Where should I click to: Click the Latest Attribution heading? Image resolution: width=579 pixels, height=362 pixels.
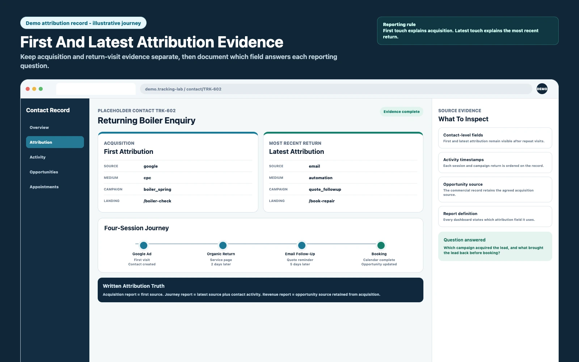click(296, 152)
